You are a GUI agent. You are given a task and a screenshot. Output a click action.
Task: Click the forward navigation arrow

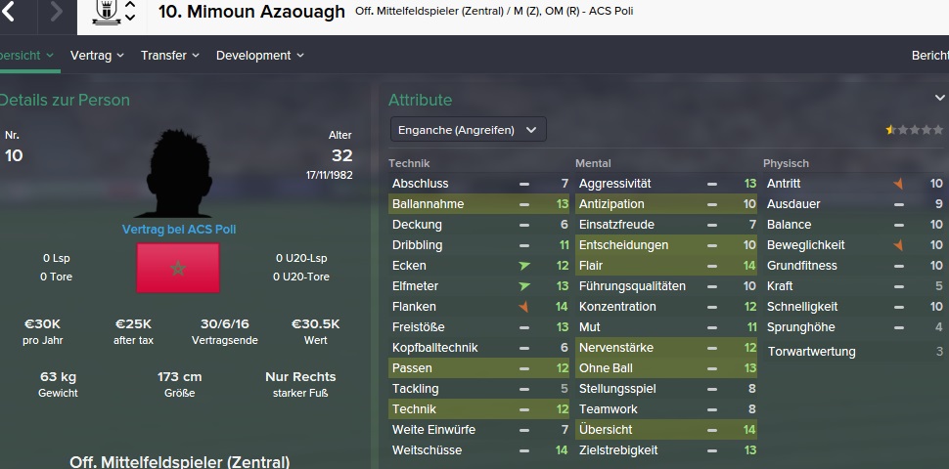tap(56, 13)
